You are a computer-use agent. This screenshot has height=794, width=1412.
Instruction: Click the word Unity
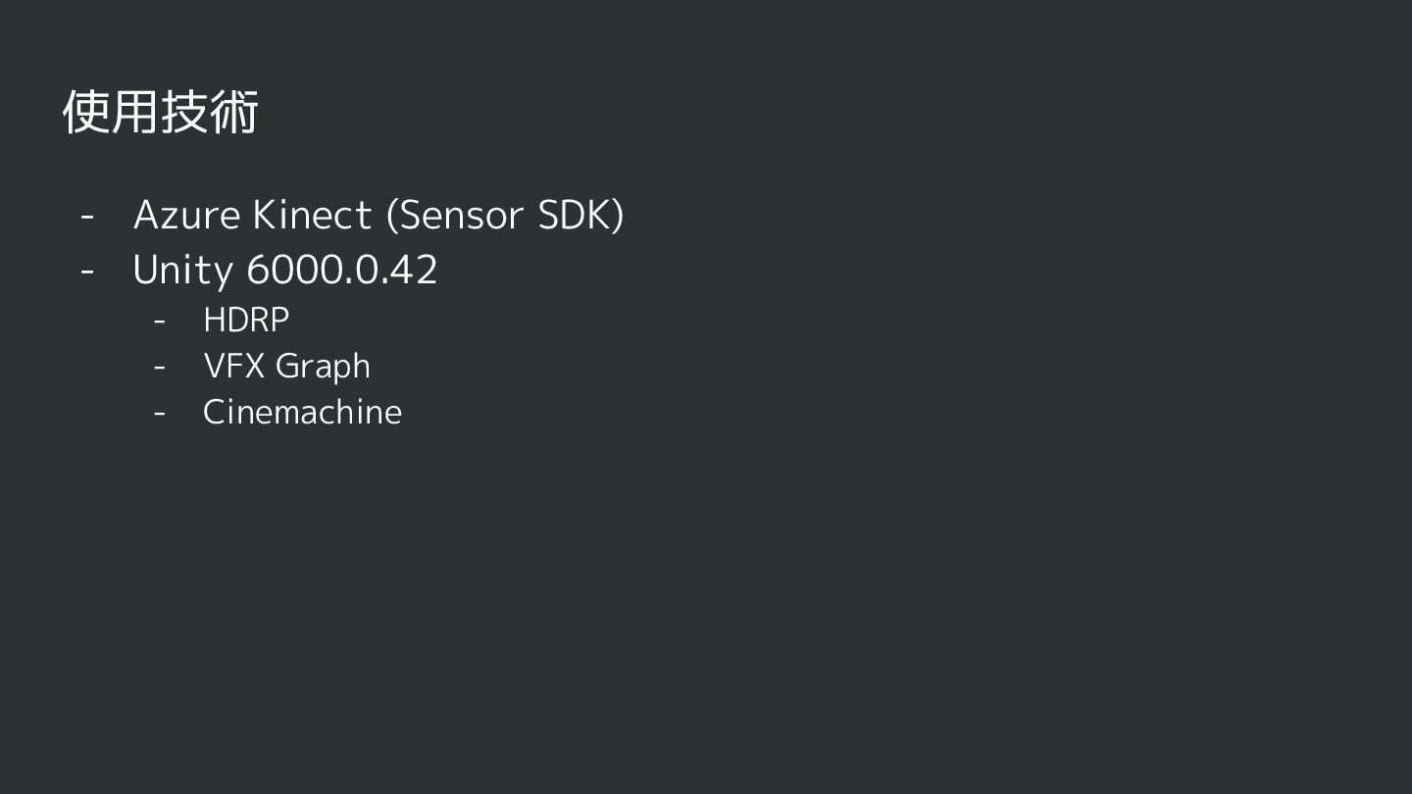pyautogui.click(x=182, y=270)
